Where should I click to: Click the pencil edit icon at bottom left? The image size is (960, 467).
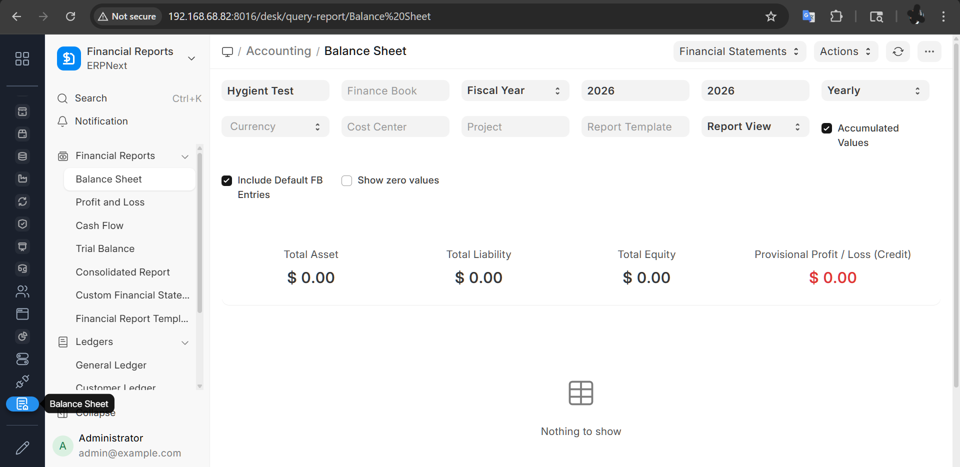pyautogui.click(x=22, y=447)
